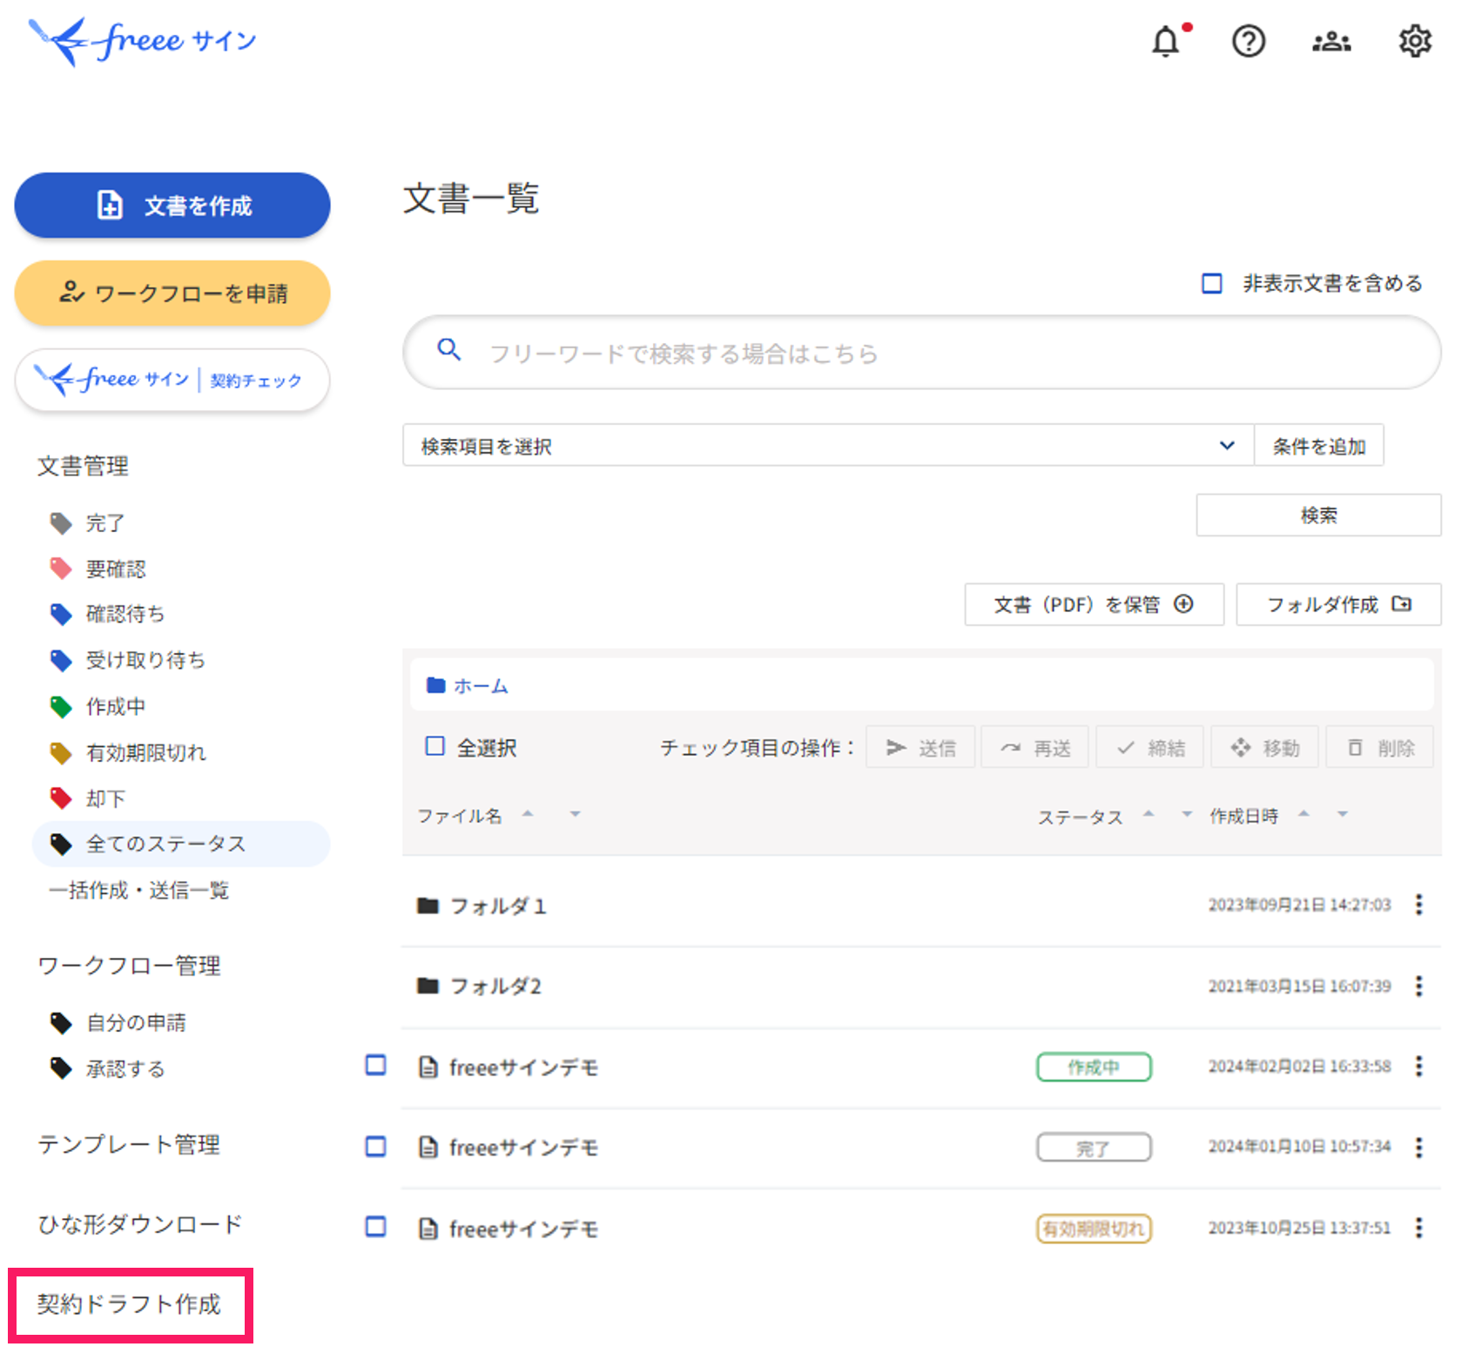Image resolution: width=1482 pixels, height=1367 pixels.
Task: Open 一括作成・送信一覧
Action: (x=138, y=890)
